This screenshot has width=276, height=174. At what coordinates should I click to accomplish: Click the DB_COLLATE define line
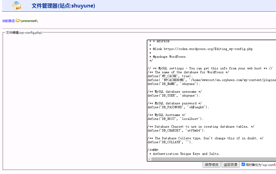point(170,142)
